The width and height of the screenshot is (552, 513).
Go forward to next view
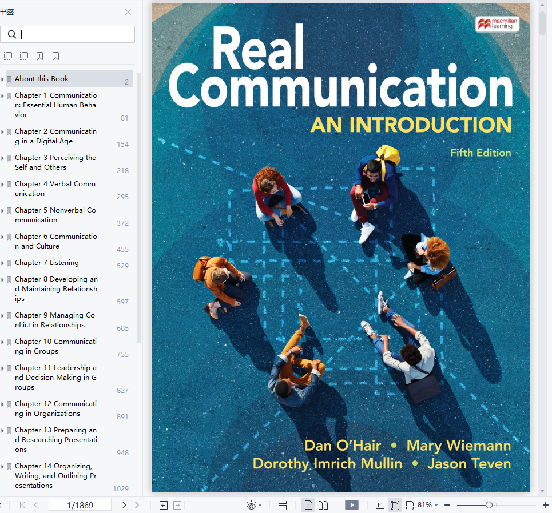(x=177, y=505)
